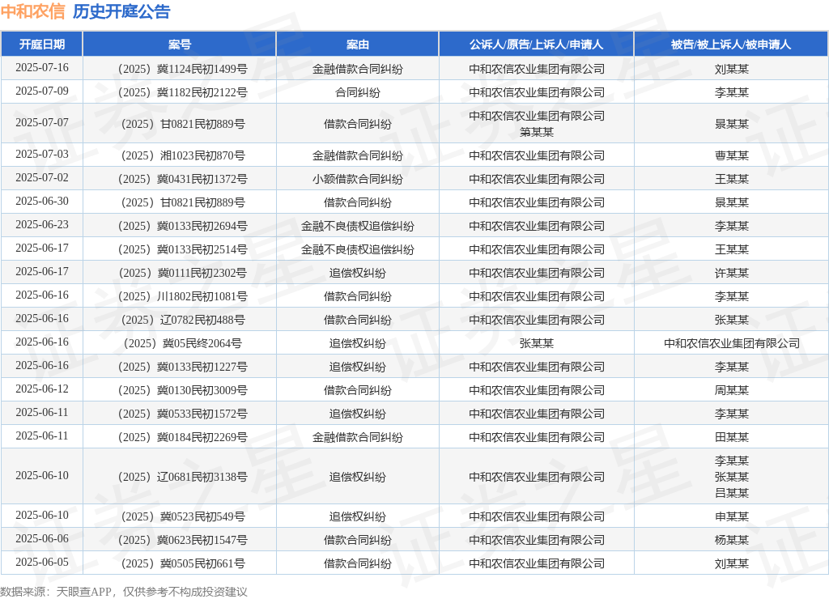
Task: Click case number 冀0133民初2694号
Action: click(182, 227)
